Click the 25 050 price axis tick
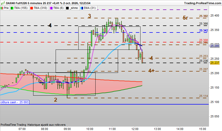222x131 pixels. coord(215,116)
